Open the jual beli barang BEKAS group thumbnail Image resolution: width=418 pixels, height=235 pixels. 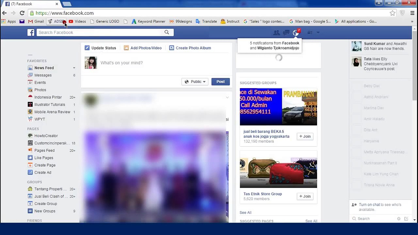click(279, 107)
